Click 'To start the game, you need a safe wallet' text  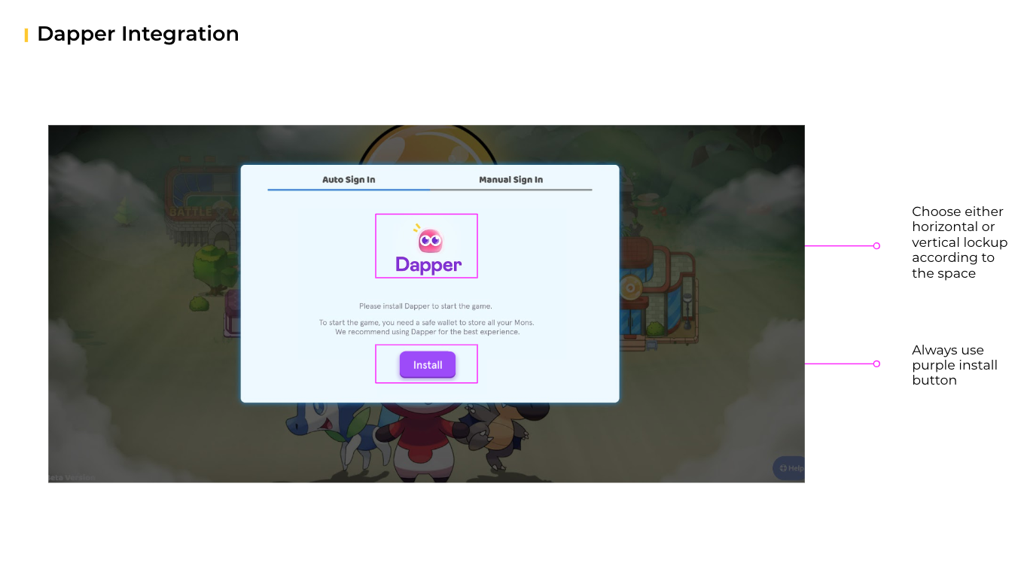click(x=426, y=323)
